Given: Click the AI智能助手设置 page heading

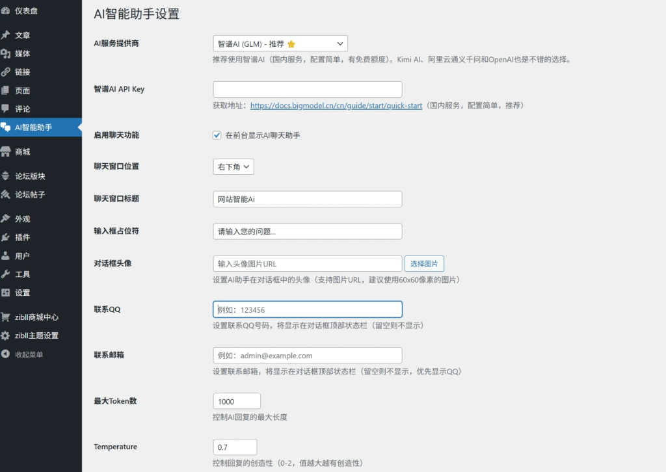Looking at the screenshot, I should [137, 14].
